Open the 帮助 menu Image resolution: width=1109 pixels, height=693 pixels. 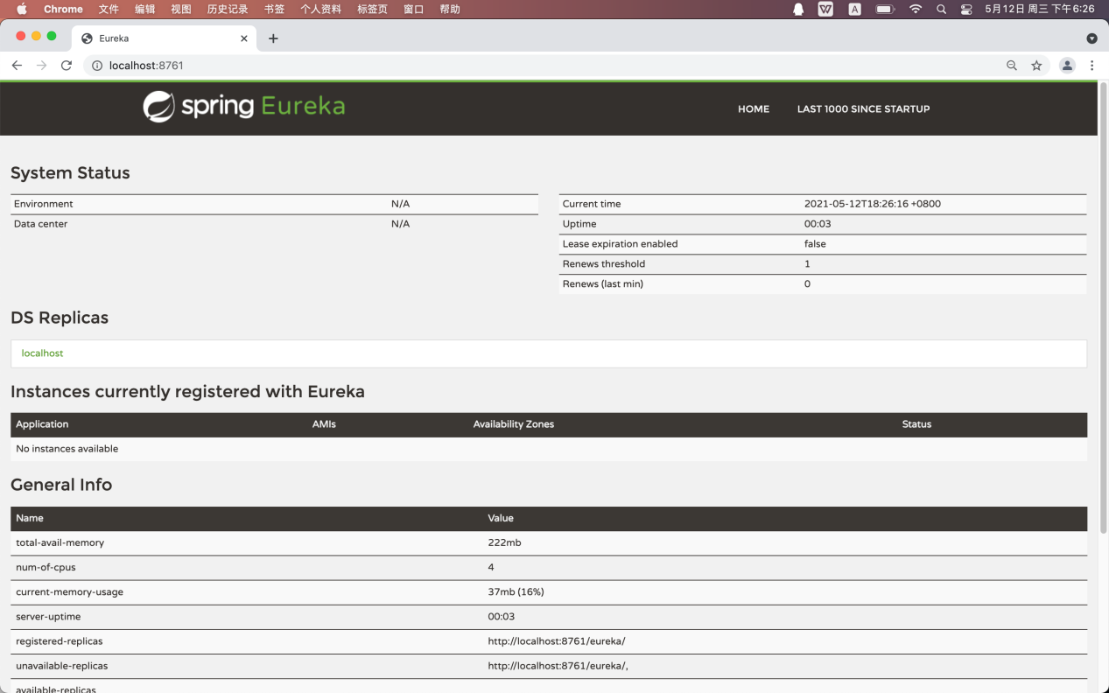pyautogui.click(x=449, y=9)
